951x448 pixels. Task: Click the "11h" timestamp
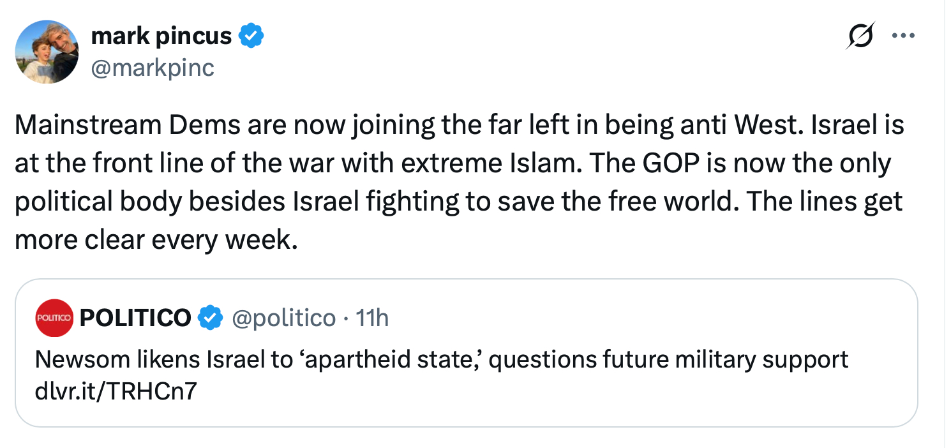coord(372,317)
